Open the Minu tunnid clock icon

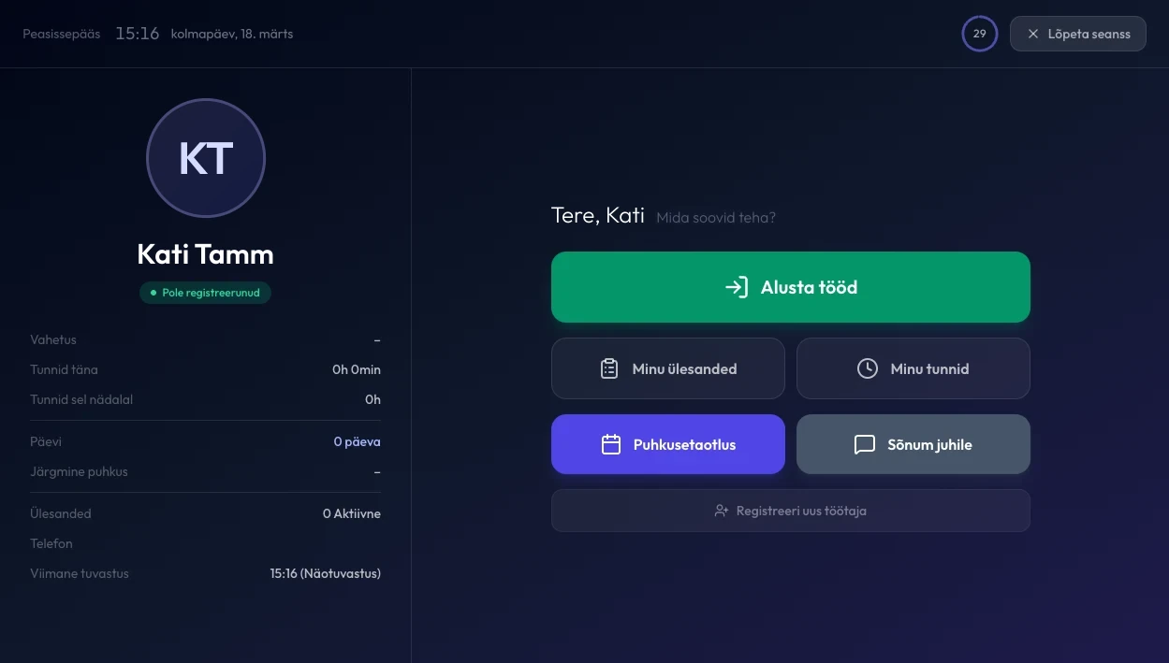tap(868, 368)
